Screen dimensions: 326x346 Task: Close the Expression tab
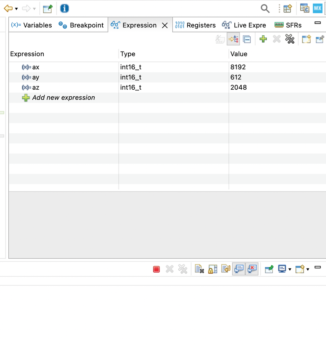[x=165, y=25]
